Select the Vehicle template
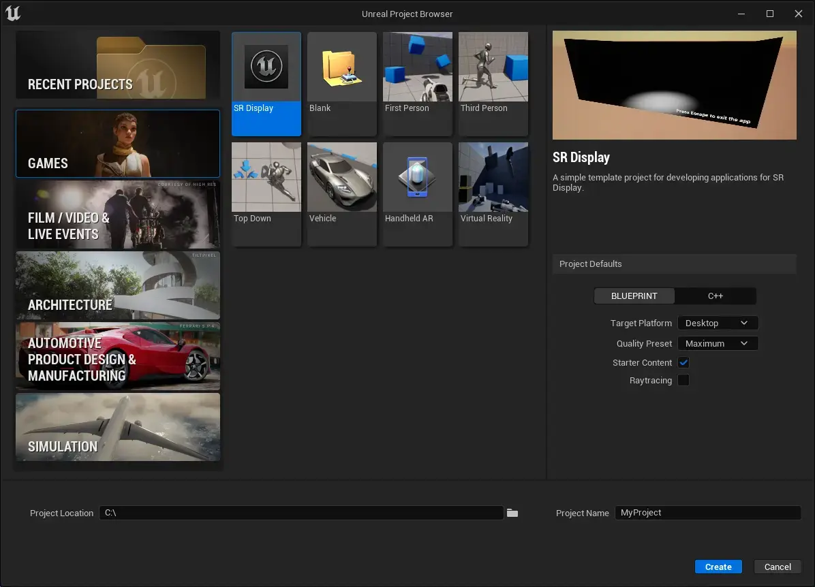This screenshot has width=815, height=587. pos(342,178)
